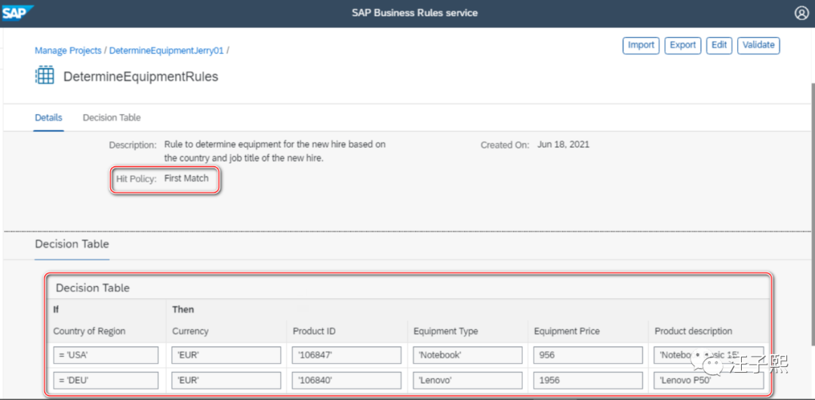
Task: Click the Jun 18, 2021 created date
Action: [564, 145]
